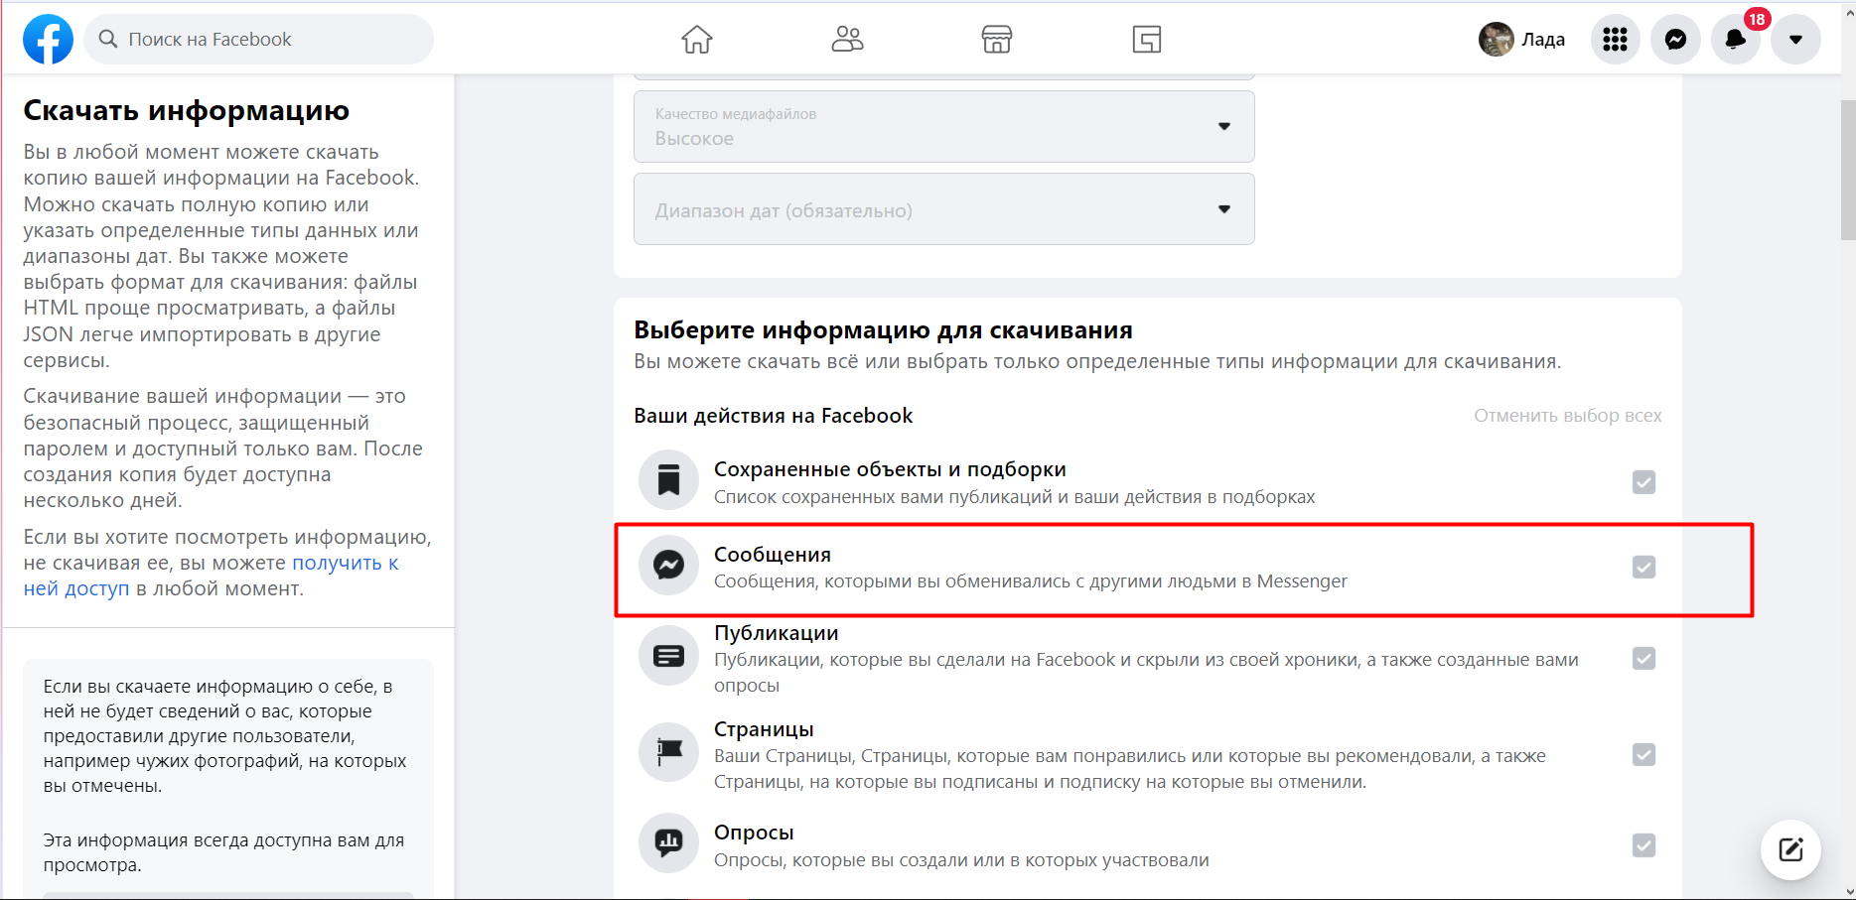Show notifications via bell icon
1856x900 pixels.
1735,40
